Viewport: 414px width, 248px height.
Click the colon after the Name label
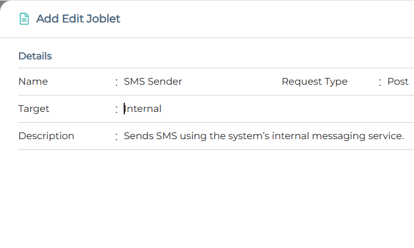[116, 82]
